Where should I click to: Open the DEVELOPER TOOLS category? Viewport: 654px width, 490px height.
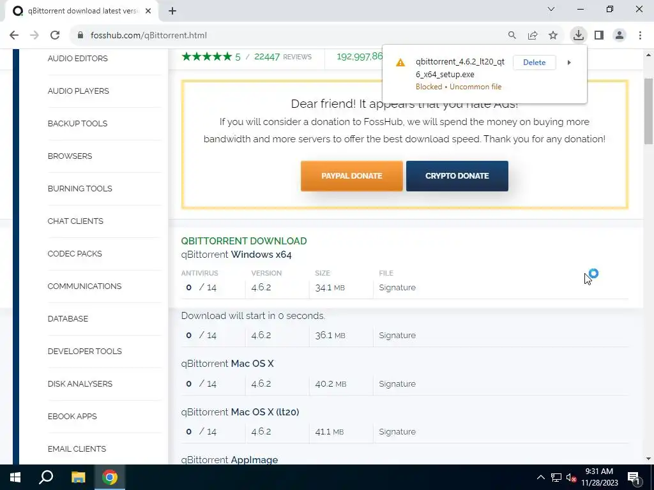85,351
